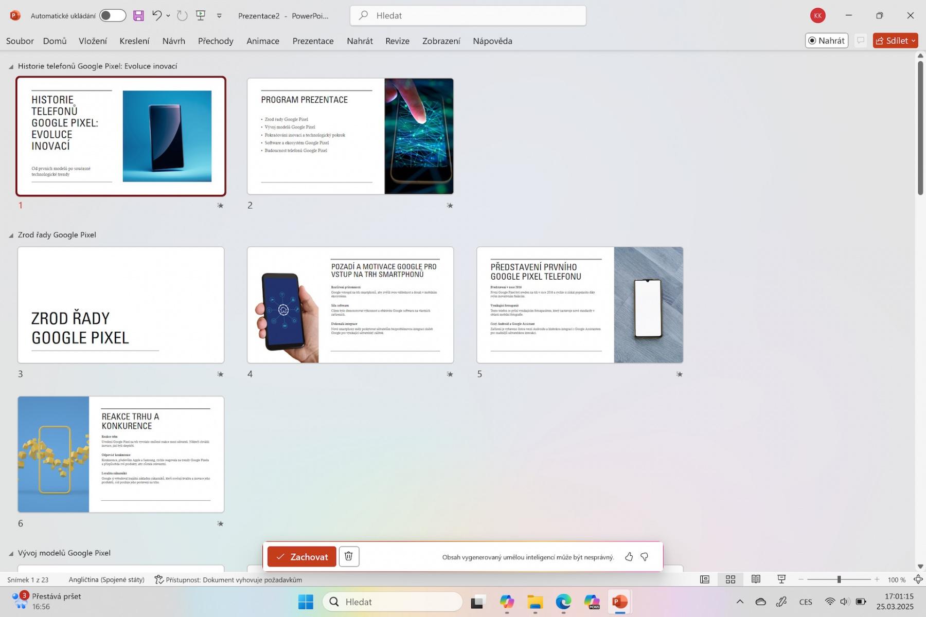Show hidden system tray icons chevron
Image resolution: width=926 pixels, height=617 pixels.
(740, 602)
